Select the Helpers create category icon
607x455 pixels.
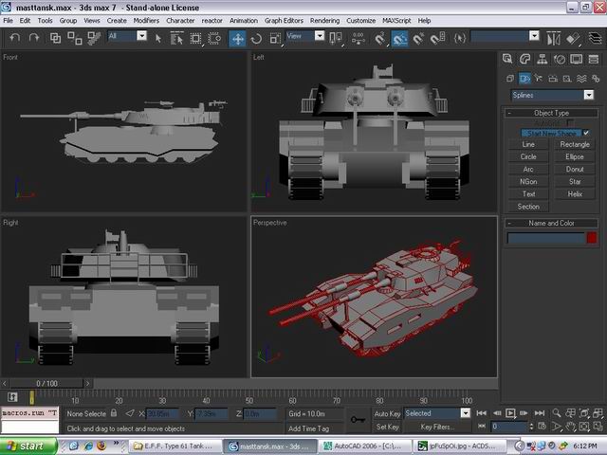click(567, 79)
